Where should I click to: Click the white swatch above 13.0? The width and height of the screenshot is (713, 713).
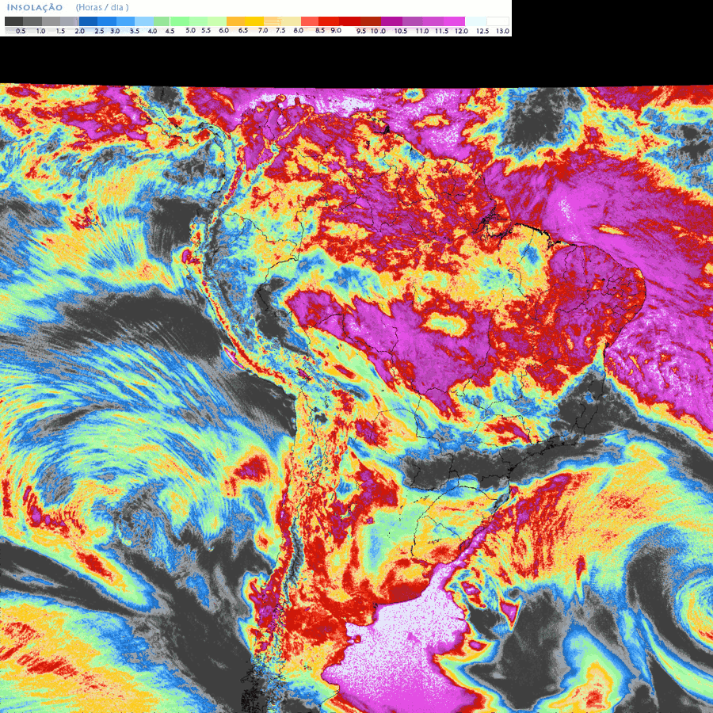coord(498,21)
